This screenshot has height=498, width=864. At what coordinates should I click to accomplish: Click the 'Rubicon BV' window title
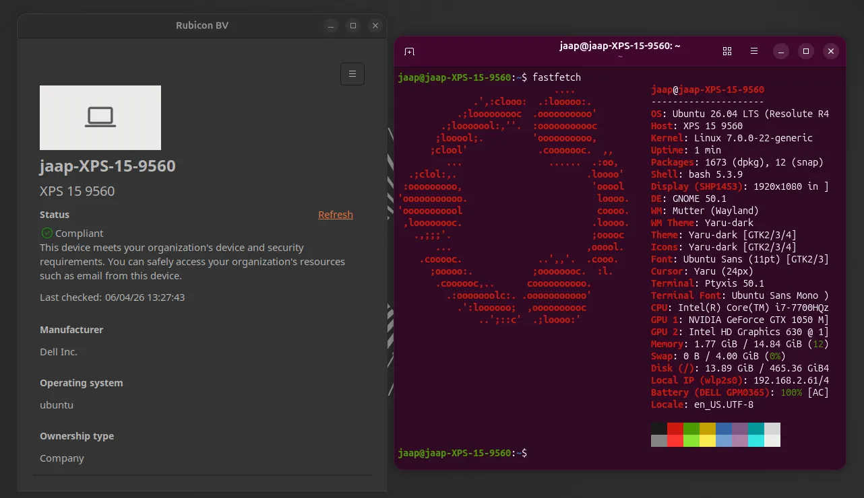click(202, 26)
